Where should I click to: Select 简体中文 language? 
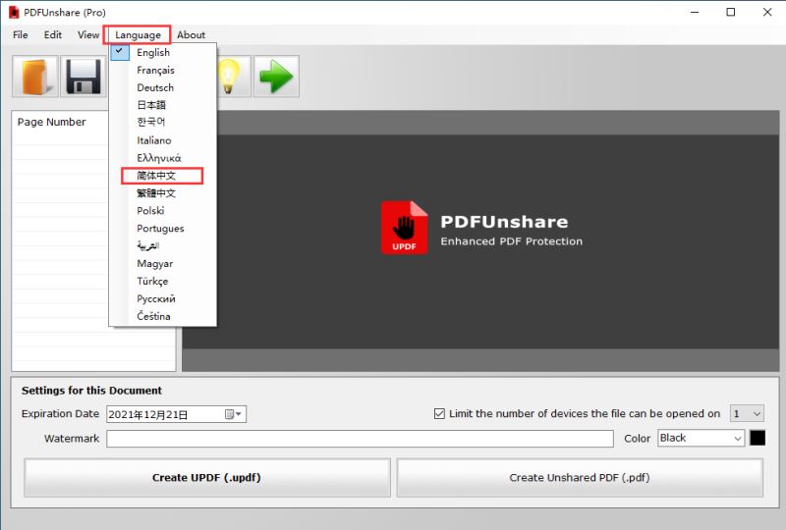pos(163,176)
